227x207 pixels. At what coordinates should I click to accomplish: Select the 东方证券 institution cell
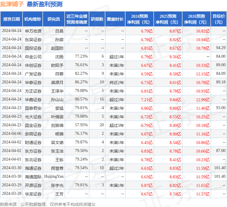point(33,151)
